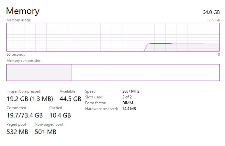
Task: Click the standby segment of composition bar
Action: click(x=89, y=73)
